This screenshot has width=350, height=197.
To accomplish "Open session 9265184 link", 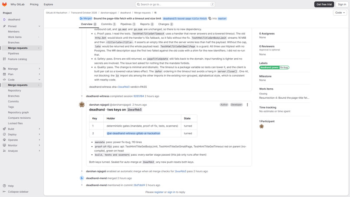I will pyautogui.click(x=139, y=96).
